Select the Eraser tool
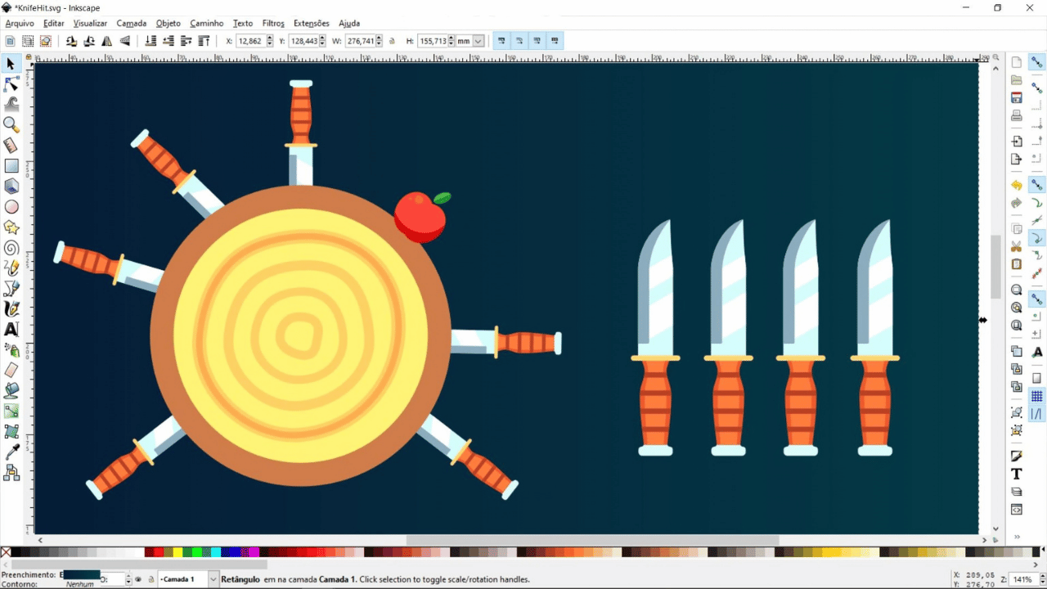 point(11,371)
